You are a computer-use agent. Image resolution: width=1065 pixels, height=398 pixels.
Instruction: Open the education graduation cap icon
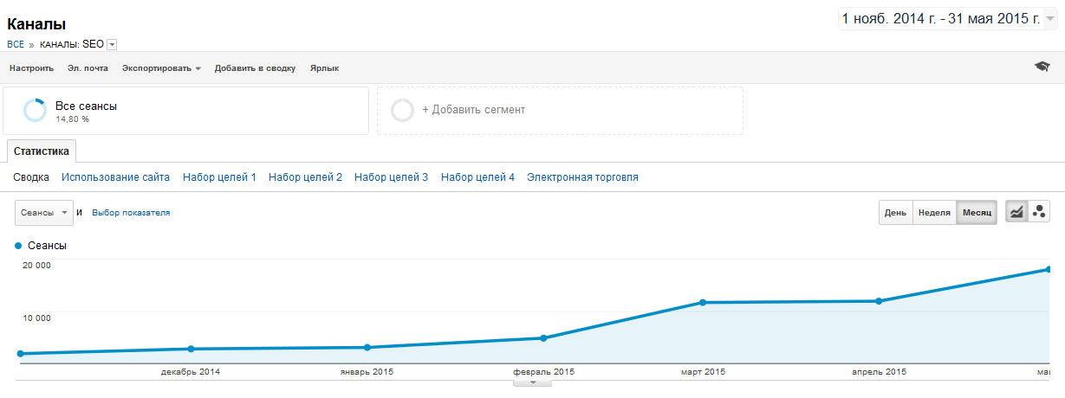click(x=1042, y=67)
